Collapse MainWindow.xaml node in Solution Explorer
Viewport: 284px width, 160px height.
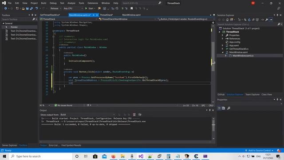[223, 52]
